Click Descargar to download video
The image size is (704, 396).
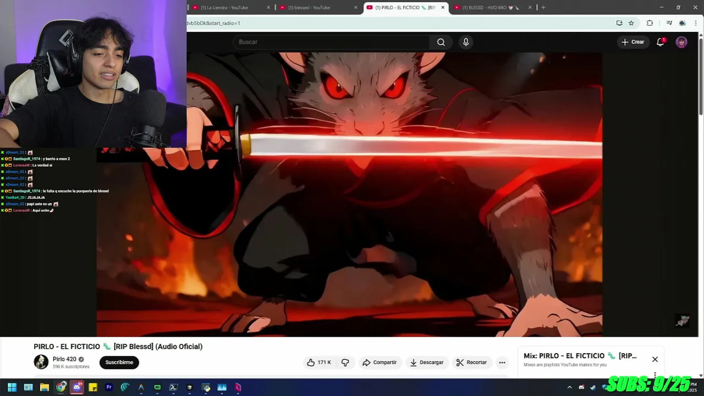(427, 362)
